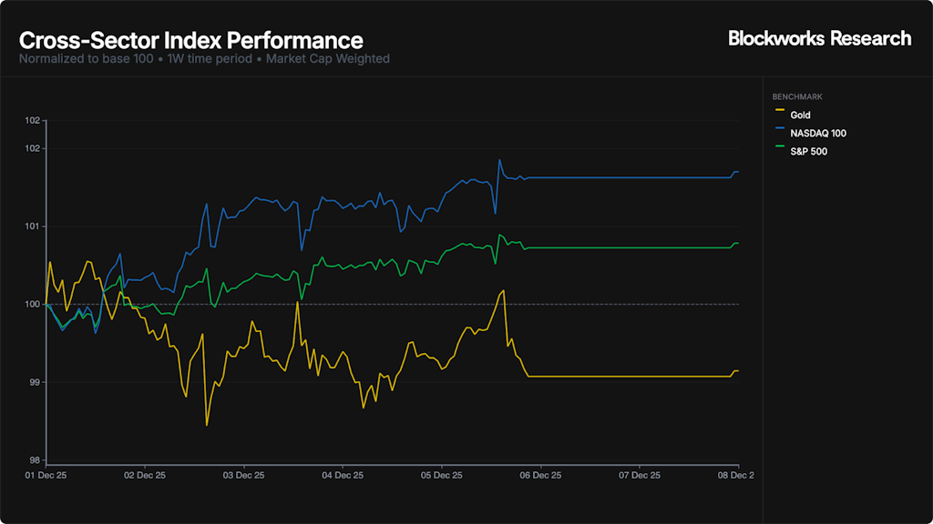Click the 101 y-axis tick label
This screenshot has width=933, height=524.
coord(32,227)
